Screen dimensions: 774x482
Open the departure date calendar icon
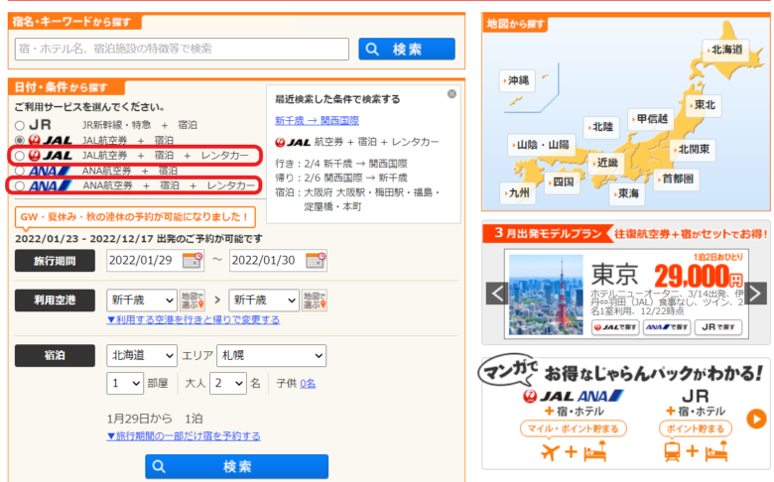(193, 260)
